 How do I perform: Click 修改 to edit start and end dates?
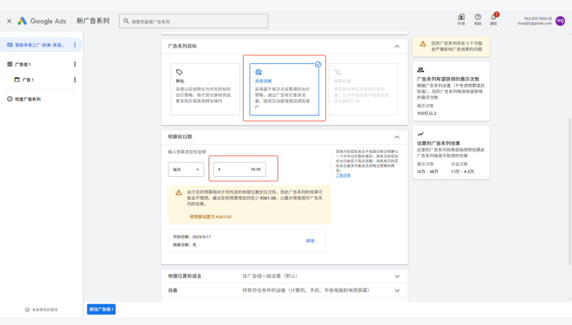(310, 241)
